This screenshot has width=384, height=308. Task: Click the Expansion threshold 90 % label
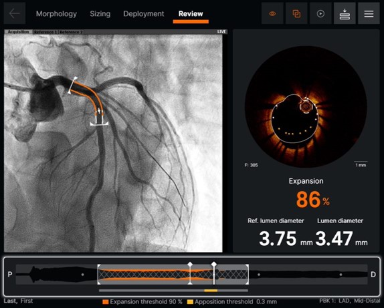tap(147, 302)
